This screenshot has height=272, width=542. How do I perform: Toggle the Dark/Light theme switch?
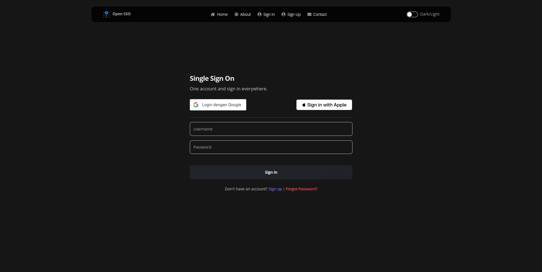(412, 14)
